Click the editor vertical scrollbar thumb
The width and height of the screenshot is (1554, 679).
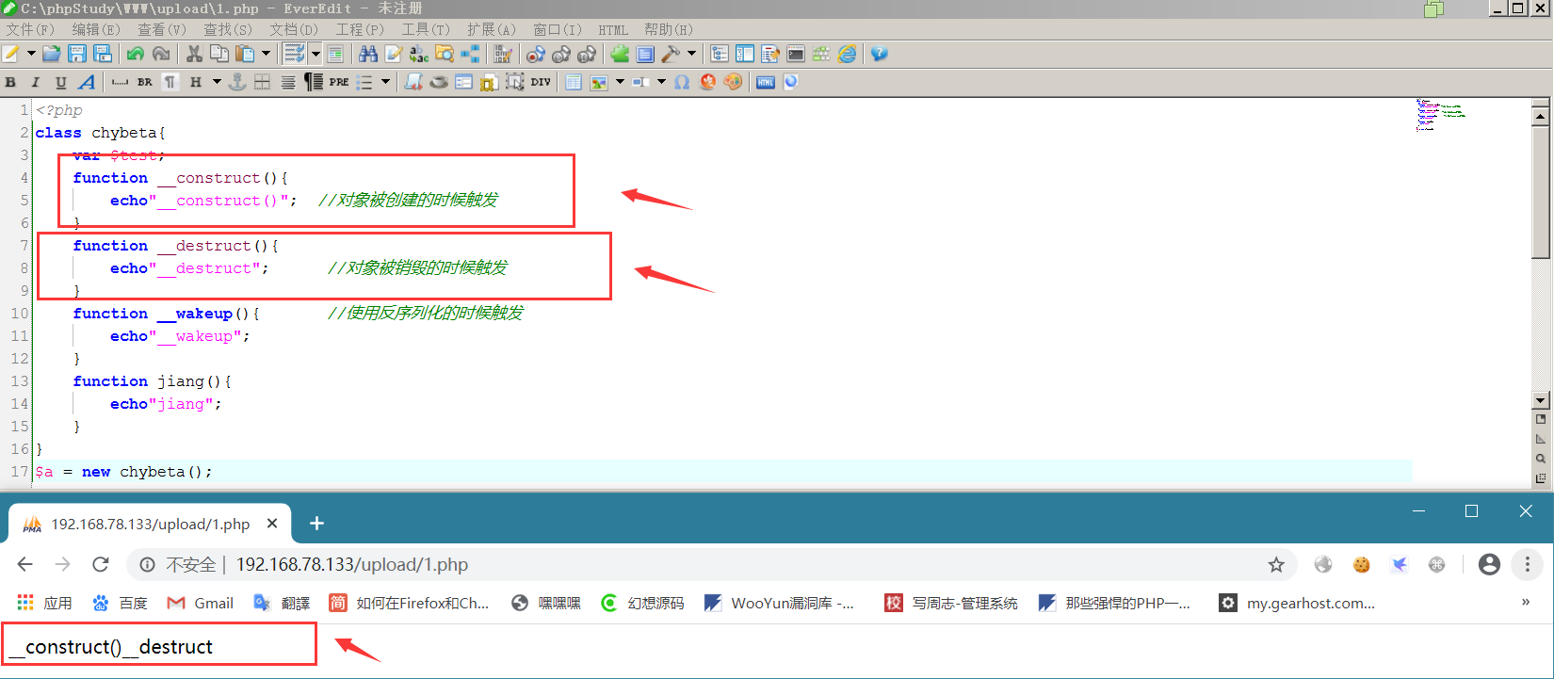pyautogui.click(x=1541, y=192)
